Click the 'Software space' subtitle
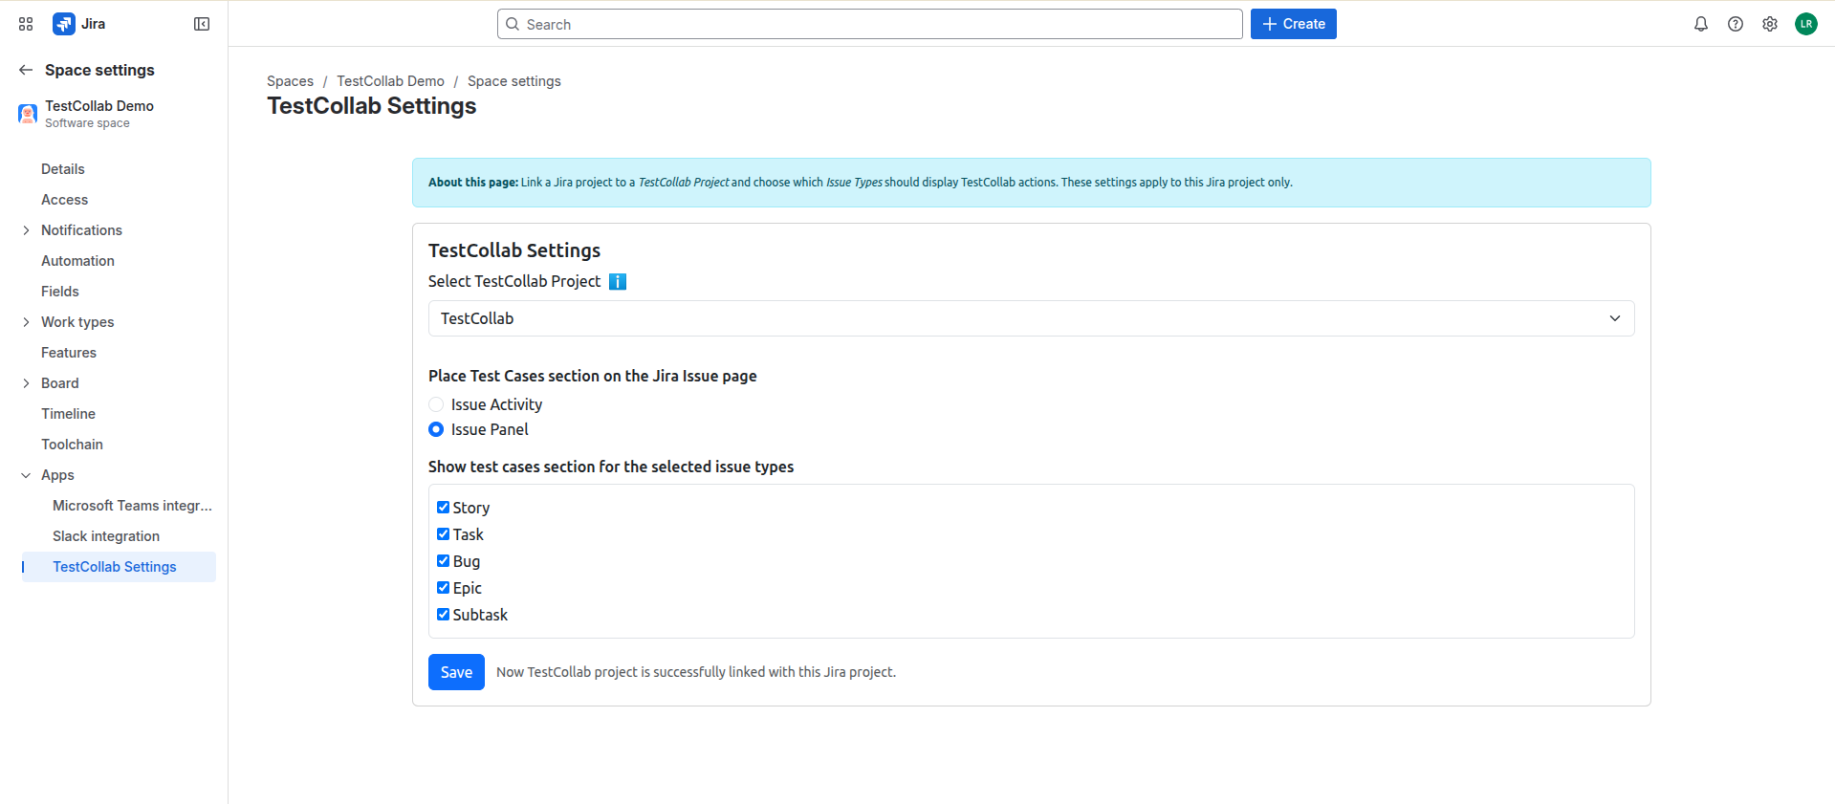Viewport: 1835px width, 804px height. [x=87, y=123]
